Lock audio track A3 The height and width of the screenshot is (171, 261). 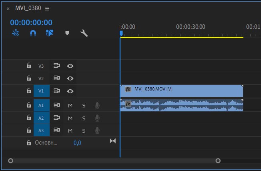pos(29,130)
